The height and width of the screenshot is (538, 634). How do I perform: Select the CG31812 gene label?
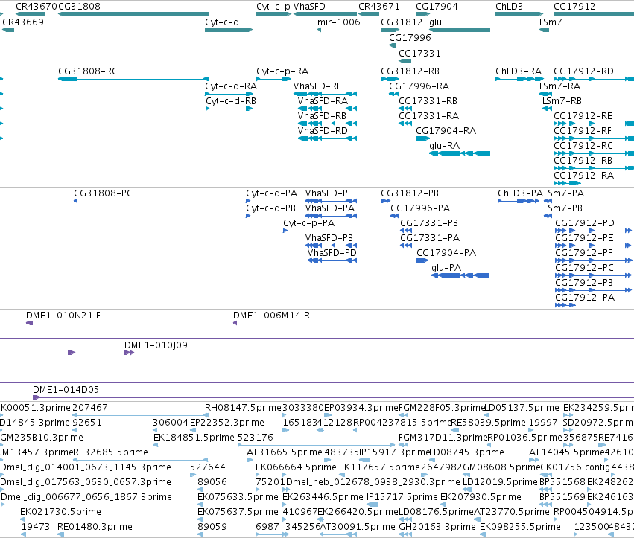click(x=402, y=22)
